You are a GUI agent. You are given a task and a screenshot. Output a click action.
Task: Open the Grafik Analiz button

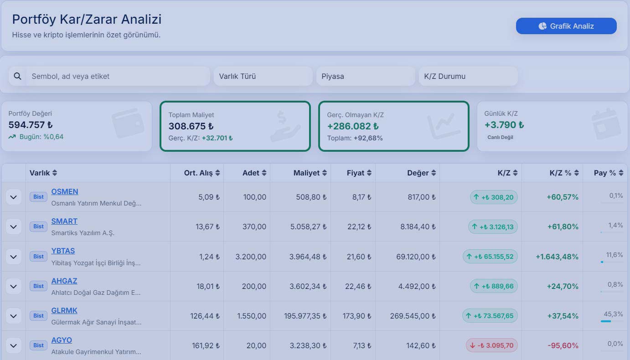tap(566, 26)
